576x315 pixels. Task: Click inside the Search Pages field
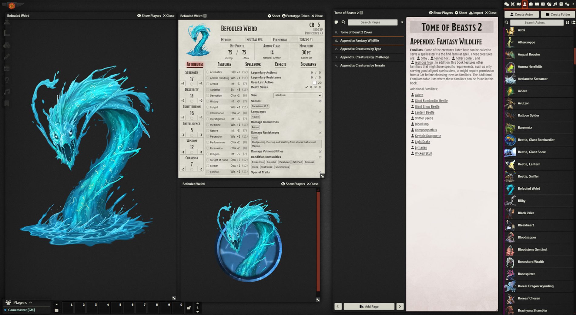pyautogui.click(x=373, y=22)
